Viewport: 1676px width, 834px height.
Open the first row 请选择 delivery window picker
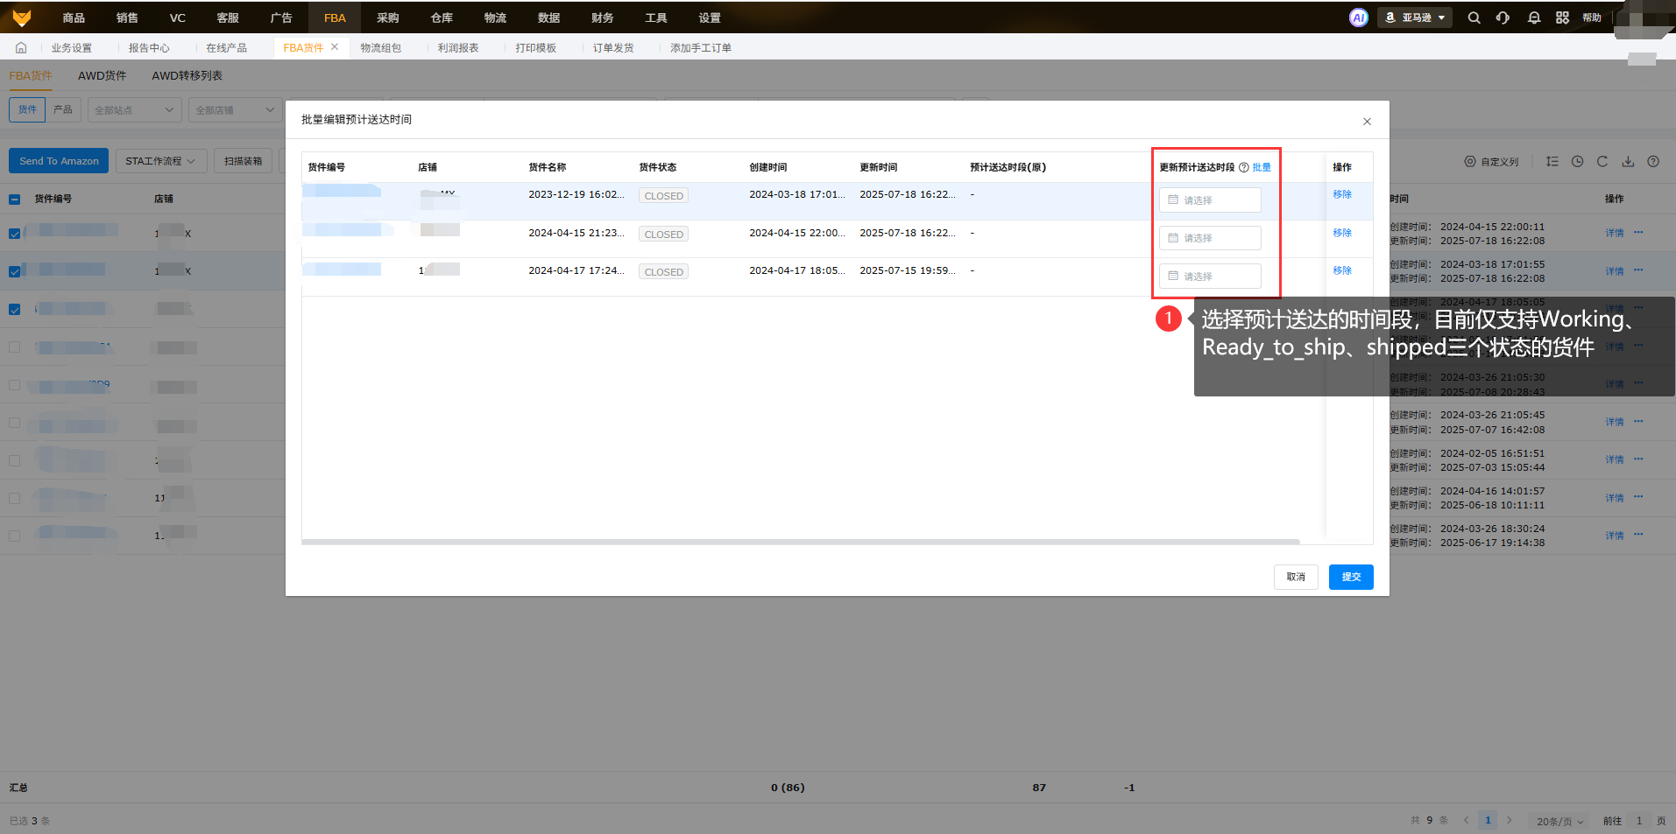[1210, 200]
